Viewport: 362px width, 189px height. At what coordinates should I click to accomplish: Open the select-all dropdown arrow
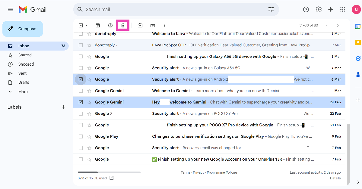pos(87,26)
